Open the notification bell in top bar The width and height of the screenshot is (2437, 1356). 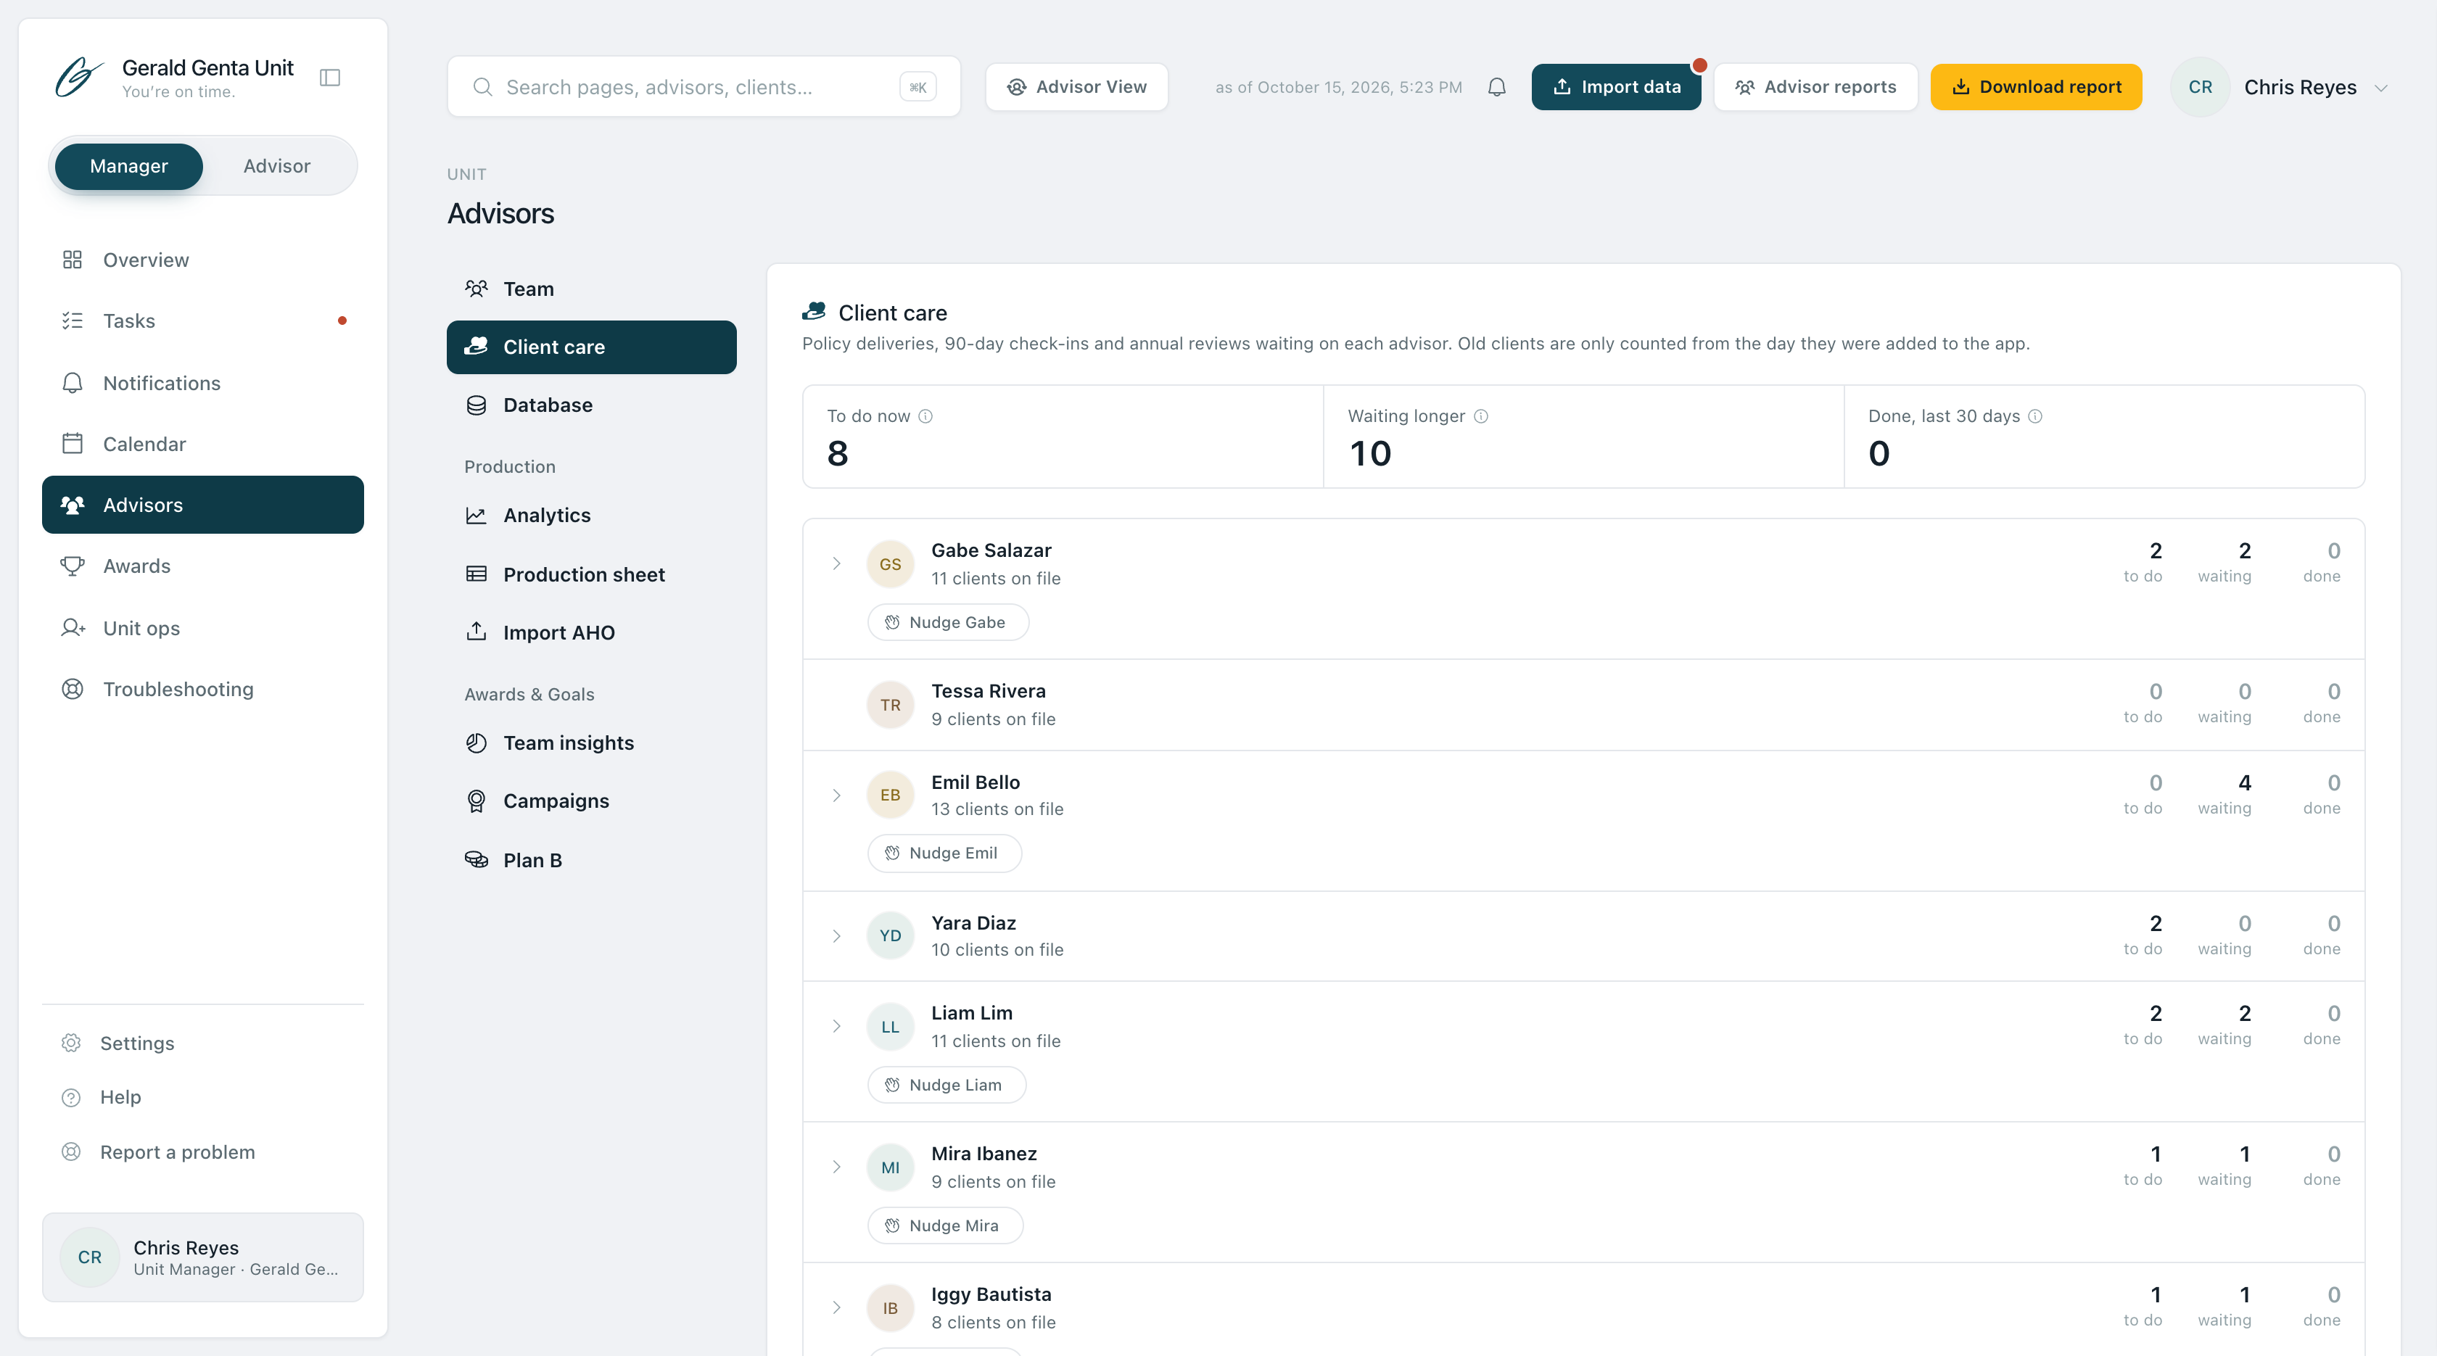1496,87
